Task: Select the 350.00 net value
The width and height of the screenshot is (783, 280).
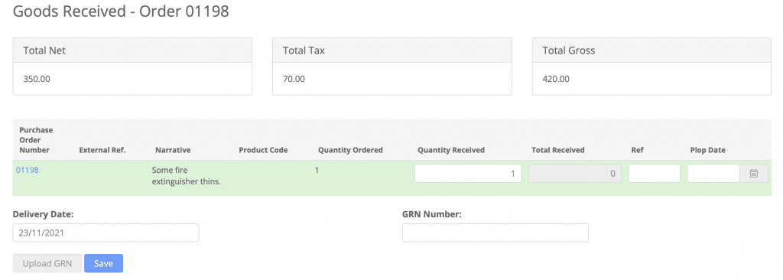Action: click(37, 79)
